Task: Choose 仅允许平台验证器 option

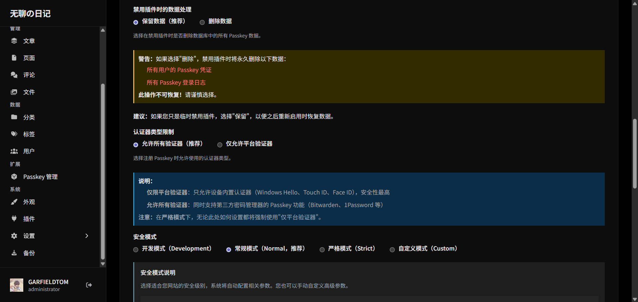Action: (220, 145)
